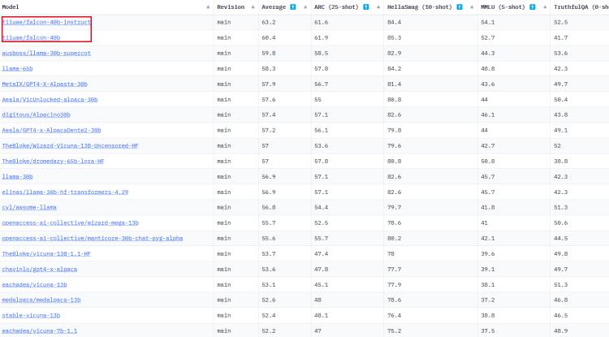Open the MetaIX/GPT4-X-Alpasta-30b link

[45, 84]
